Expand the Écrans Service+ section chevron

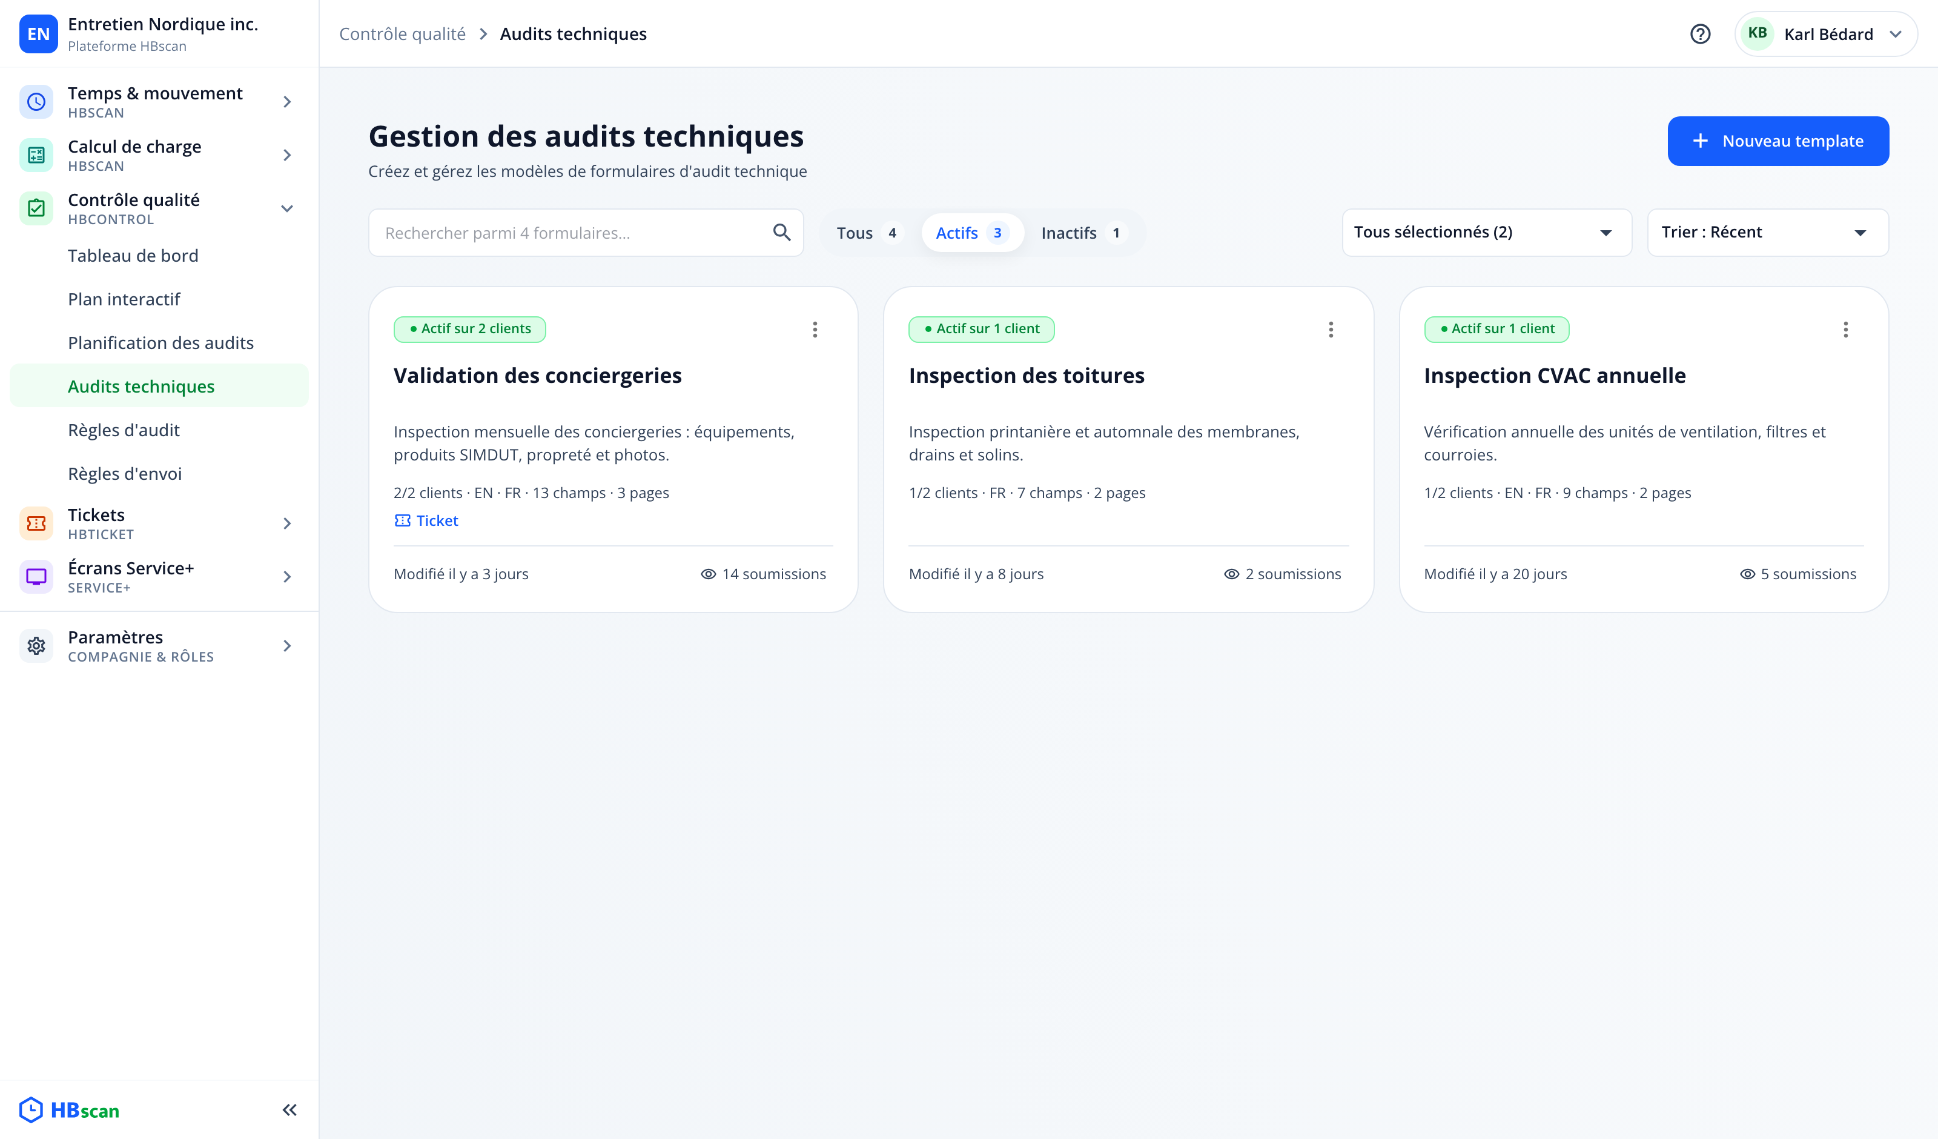(287, 576)
